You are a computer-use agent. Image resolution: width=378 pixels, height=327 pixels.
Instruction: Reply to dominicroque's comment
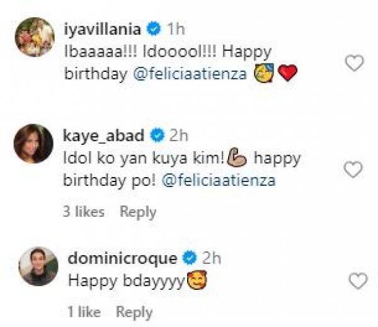[134, 311]
